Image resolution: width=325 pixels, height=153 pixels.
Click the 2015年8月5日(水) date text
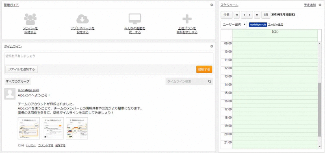(x=283, y=15)
